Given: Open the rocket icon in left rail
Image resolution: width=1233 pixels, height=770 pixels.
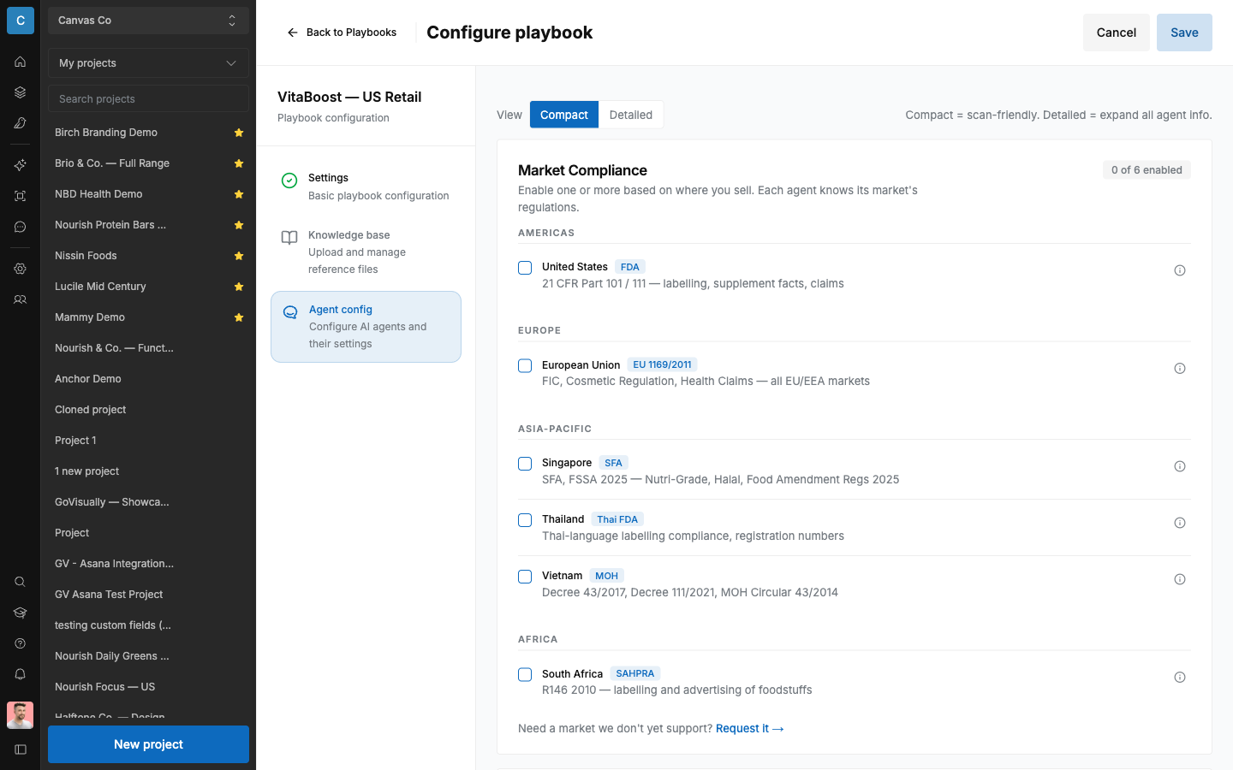Looking at the screenshot, I should [20, 123].
